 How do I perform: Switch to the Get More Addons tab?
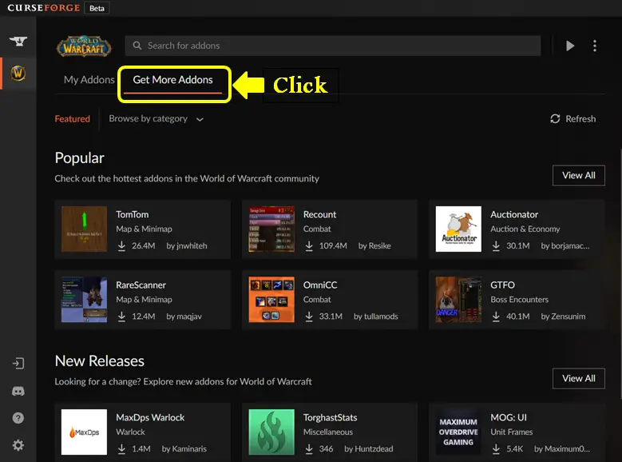coord(172,80)
